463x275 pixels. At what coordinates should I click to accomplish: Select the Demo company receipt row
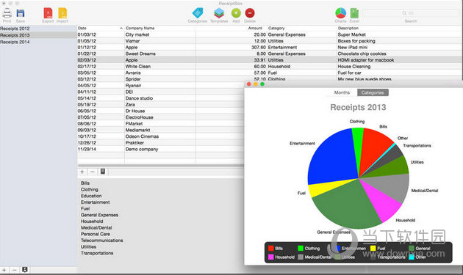tap(161, 149)
